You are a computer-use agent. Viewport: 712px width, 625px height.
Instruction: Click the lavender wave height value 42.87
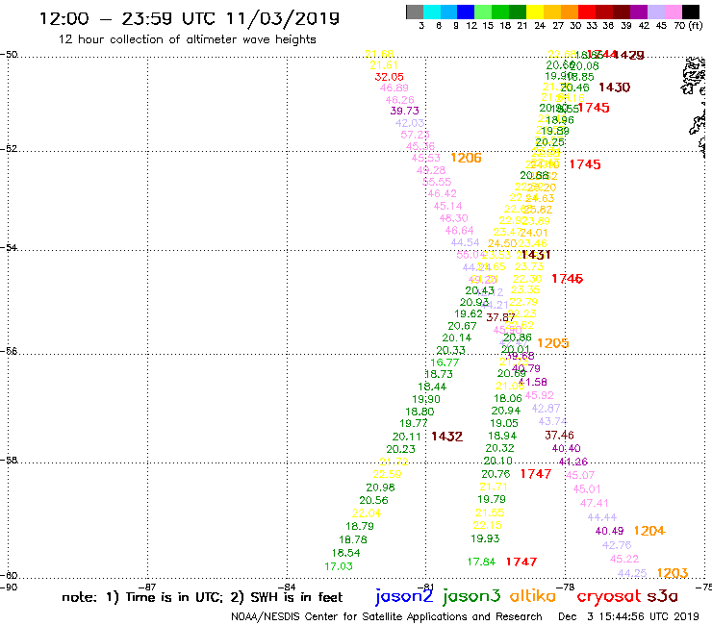[x=546, y=408]
